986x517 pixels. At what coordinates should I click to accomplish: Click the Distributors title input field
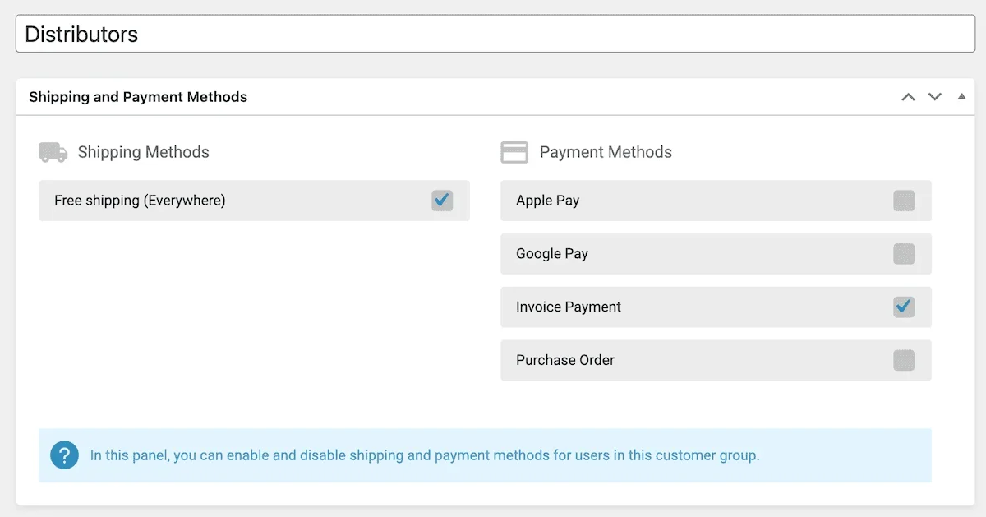493,33
